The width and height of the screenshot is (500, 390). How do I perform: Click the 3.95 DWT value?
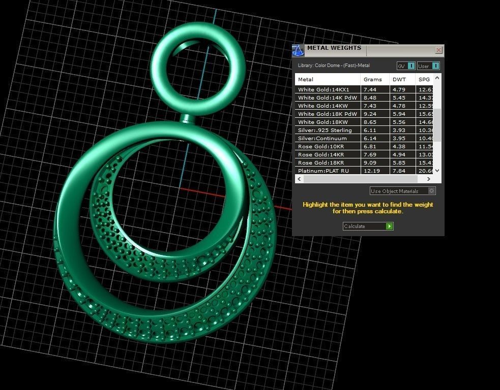(x=399, y=138)
